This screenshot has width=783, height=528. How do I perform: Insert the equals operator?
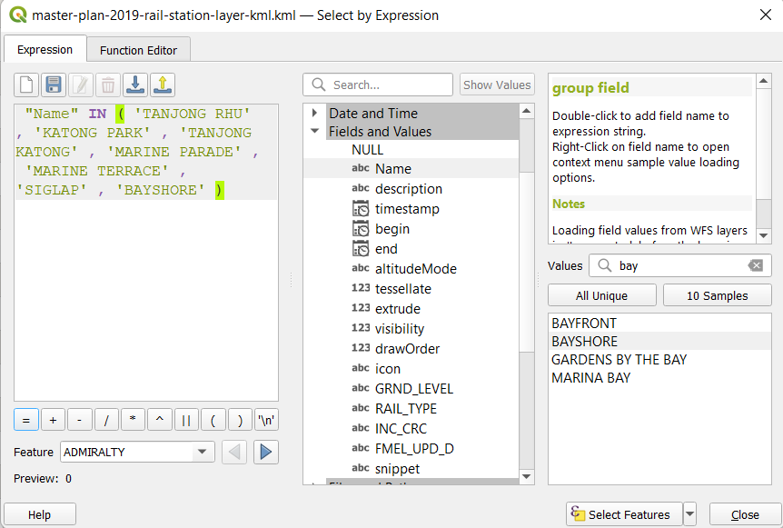(26, 420)
